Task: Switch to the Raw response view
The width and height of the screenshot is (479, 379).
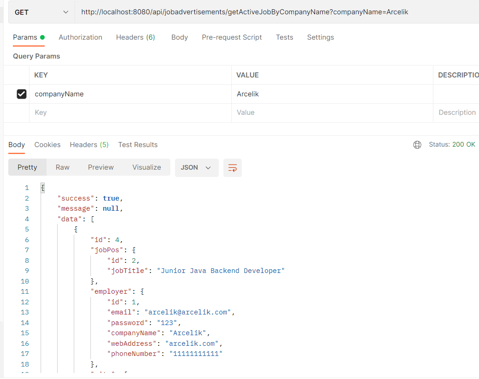Action: point(62,167)
